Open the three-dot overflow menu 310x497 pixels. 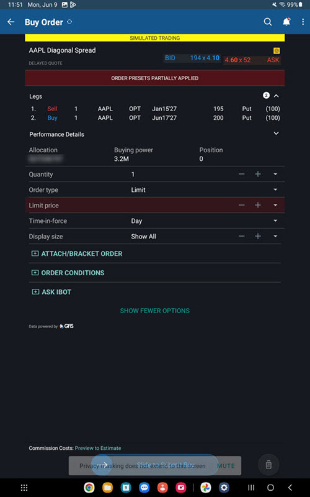tap(303, 22)
